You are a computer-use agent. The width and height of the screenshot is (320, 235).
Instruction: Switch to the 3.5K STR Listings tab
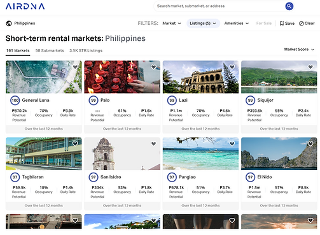pyautogui.click(x=86, y=50)
